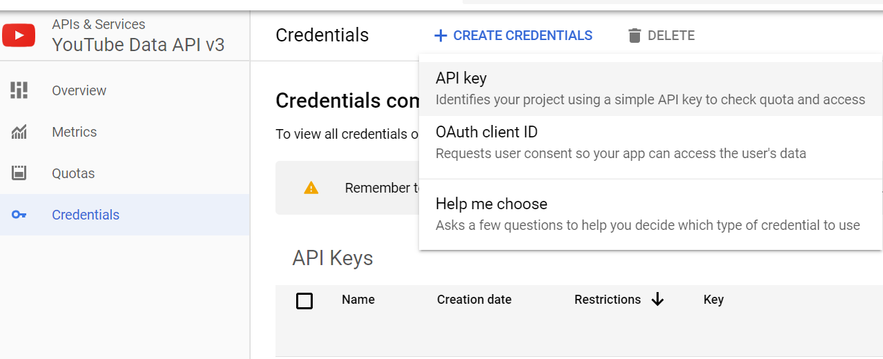Click the CREATE CREDENTIALS button
883x359 pixels.
tap(522, 35)
